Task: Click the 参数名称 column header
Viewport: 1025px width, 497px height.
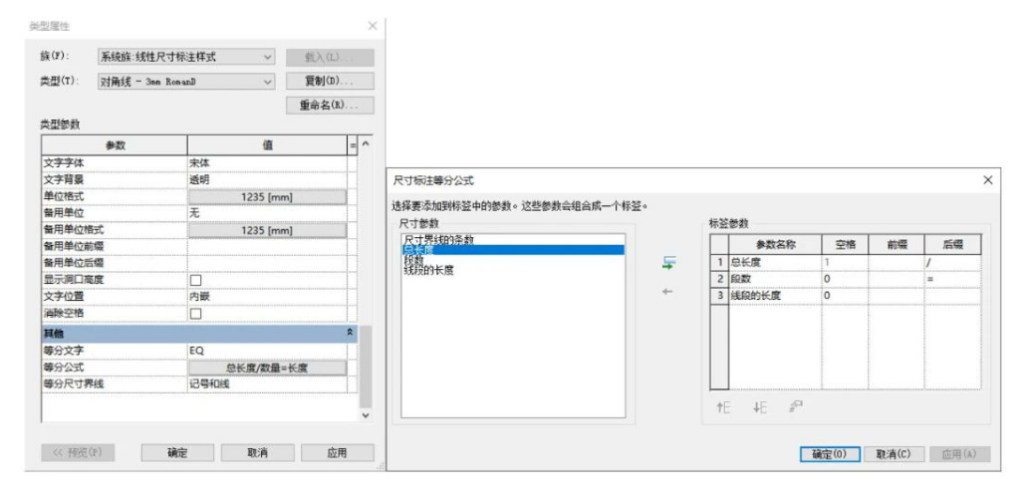Action: click(775, 245)
